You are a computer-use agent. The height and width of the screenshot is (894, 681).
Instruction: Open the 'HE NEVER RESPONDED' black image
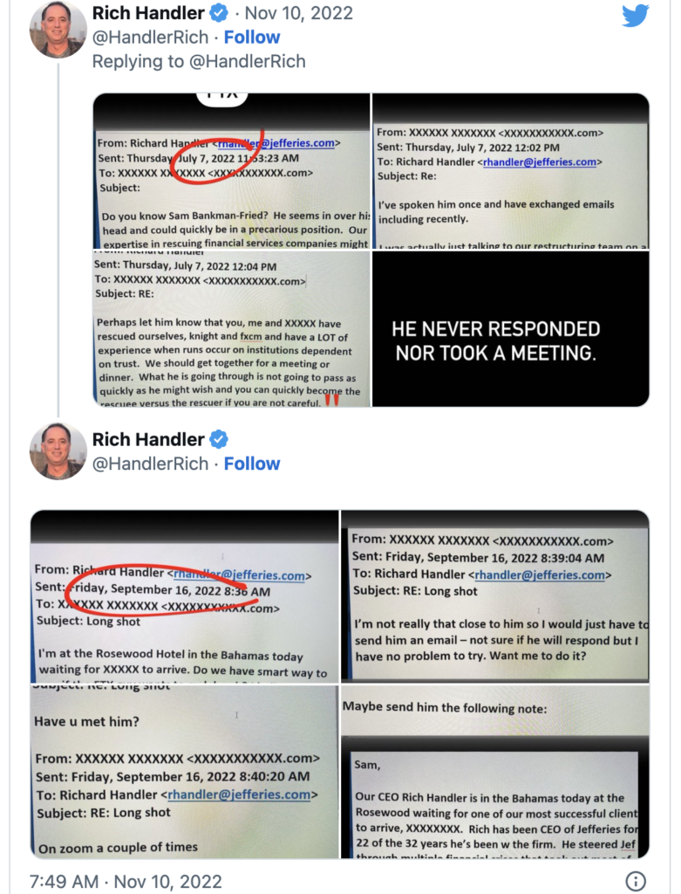click(x=511, y=329)
